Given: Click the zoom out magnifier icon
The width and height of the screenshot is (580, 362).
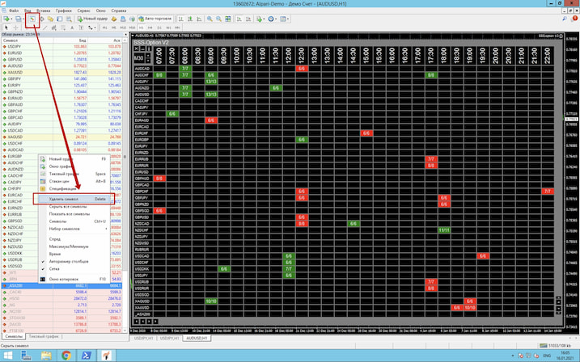Looking at the screenshot, I should point(219,18).
